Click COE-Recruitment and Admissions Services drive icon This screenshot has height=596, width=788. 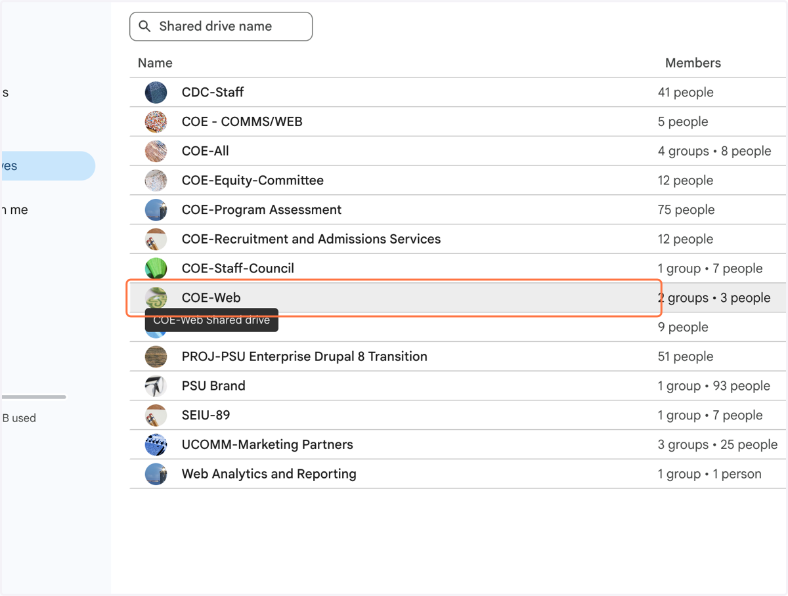click(x=156, y=240)
